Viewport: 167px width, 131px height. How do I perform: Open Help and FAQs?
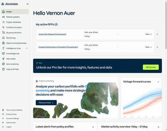point(15,69)
